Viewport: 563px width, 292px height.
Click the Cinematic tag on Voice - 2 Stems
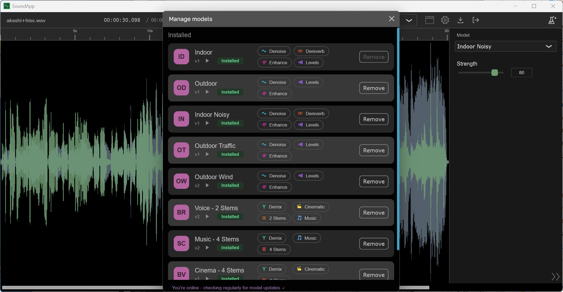click(311, 207)
